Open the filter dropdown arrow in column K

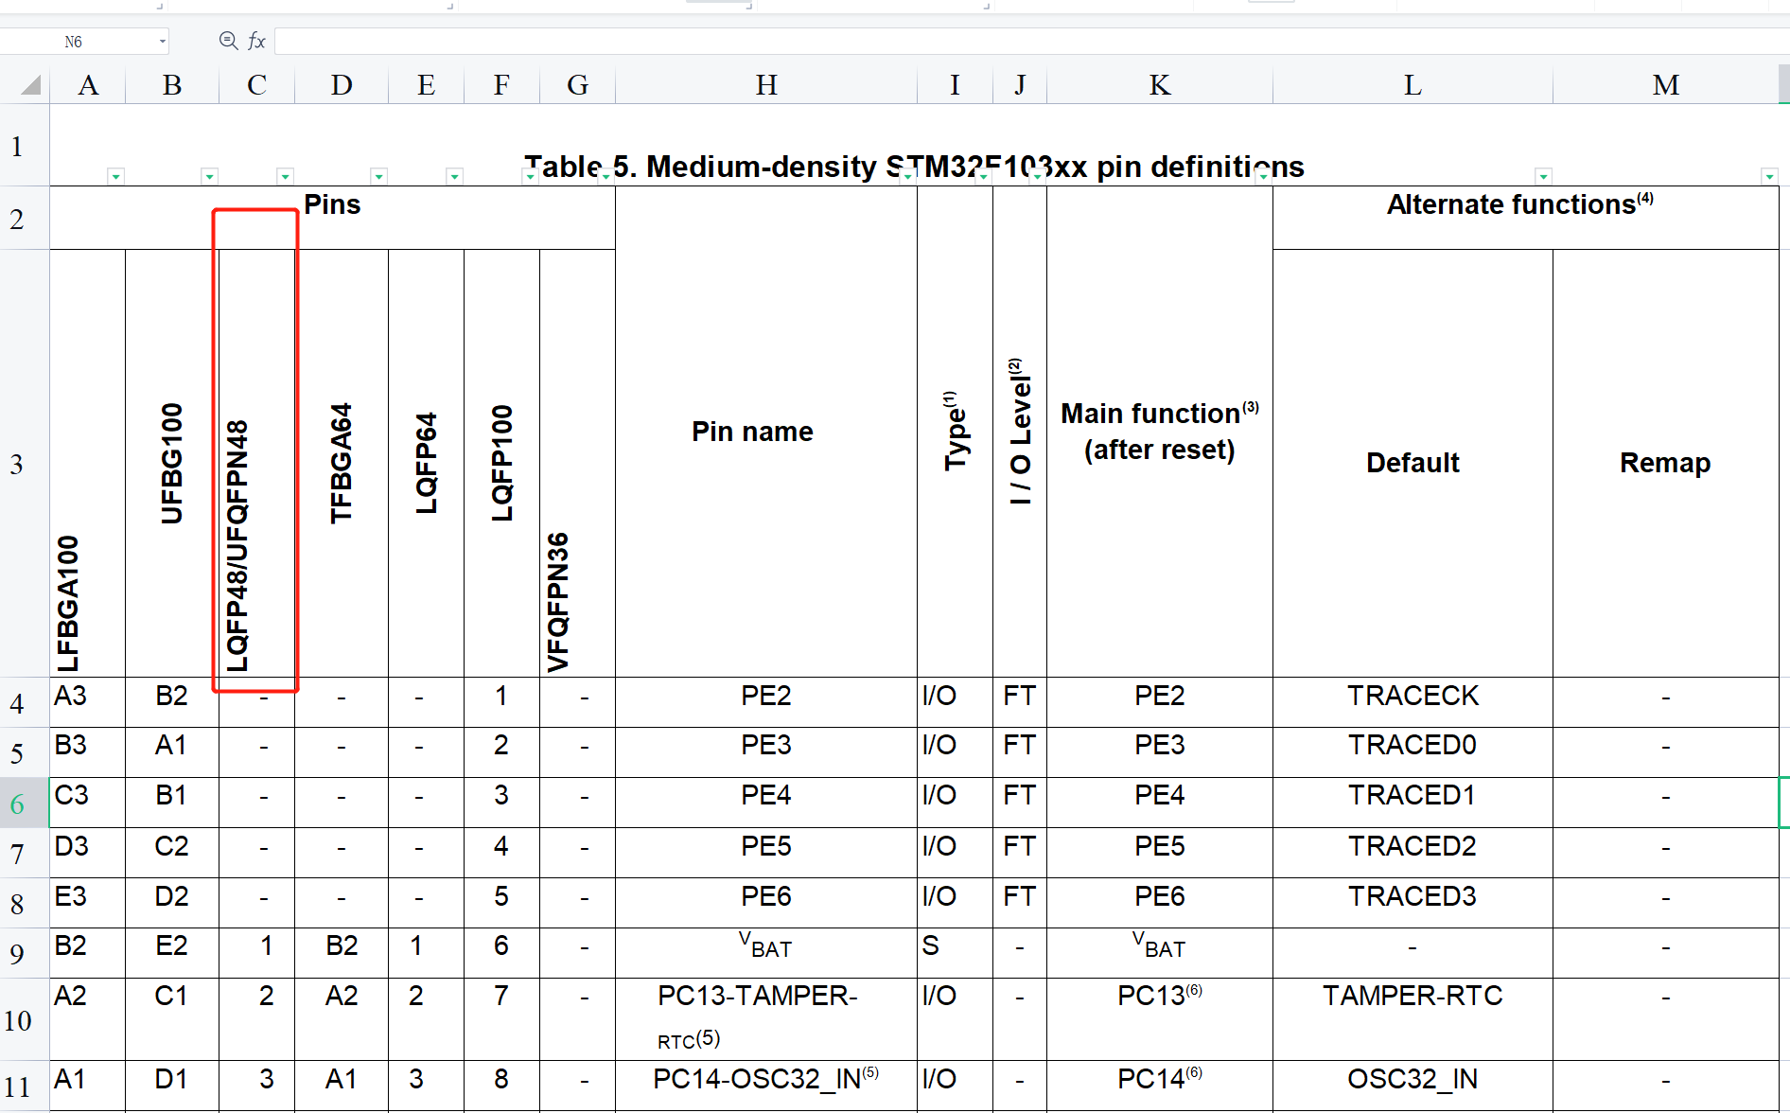pyautogui.click(x=1263, y=176)
